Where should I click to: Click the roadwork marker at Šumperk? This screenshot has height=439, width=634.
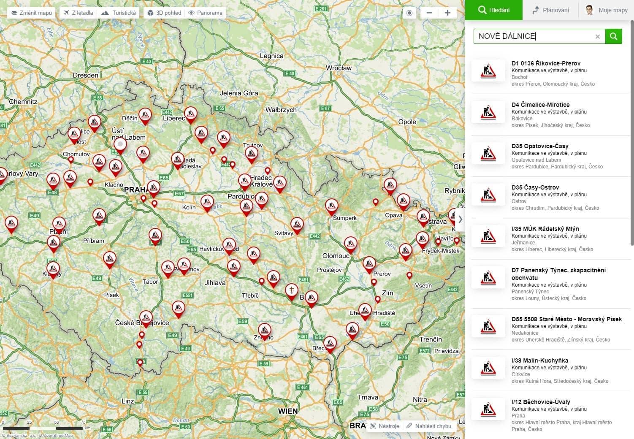pyautogui.click(x=332, y=207)
